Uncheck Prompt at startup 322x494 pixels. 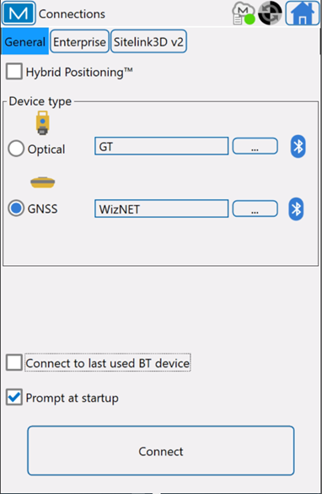click(x=14, y=397)
